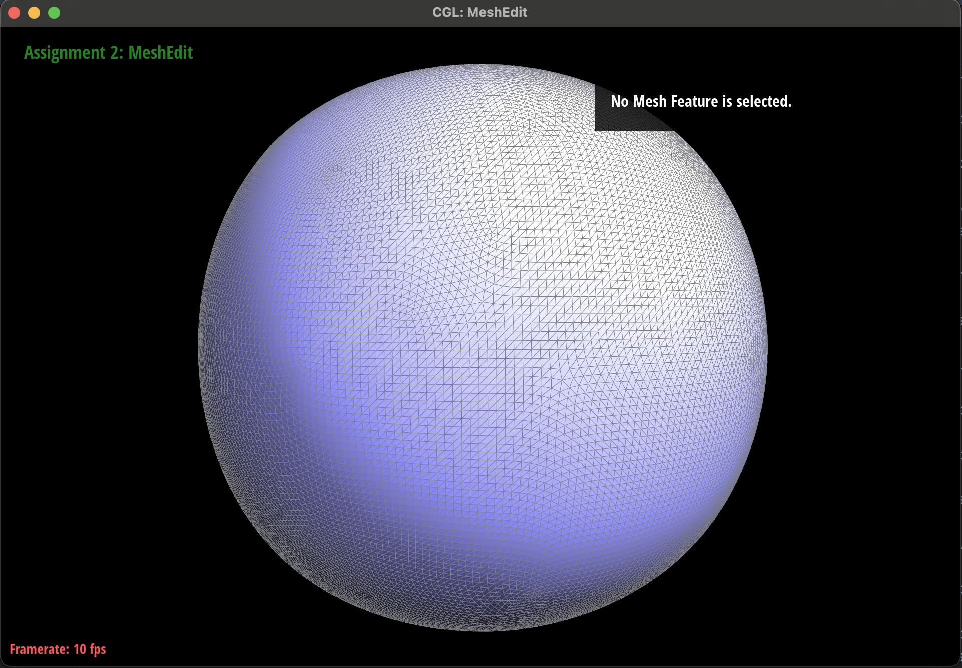Image resolution: width=962 pixels, height=668 pixels.
Task: Click the CGL: MeshEdit window title
Action: (479, 12)
